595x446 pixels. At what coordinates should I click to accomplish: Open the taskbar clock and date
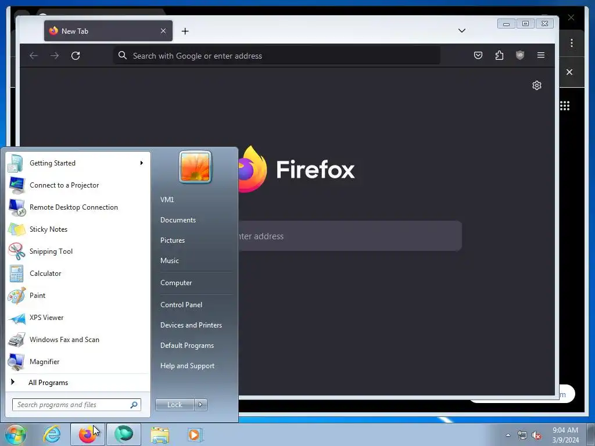click(x=565, y=435)
